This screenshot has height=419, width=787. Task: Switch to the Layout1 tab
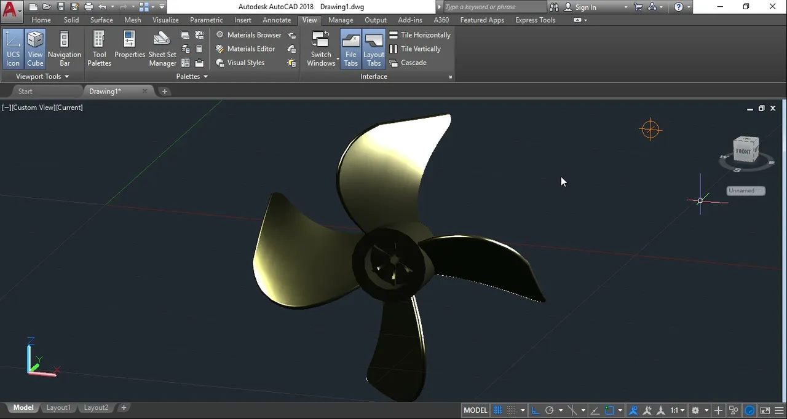[58, 407]
